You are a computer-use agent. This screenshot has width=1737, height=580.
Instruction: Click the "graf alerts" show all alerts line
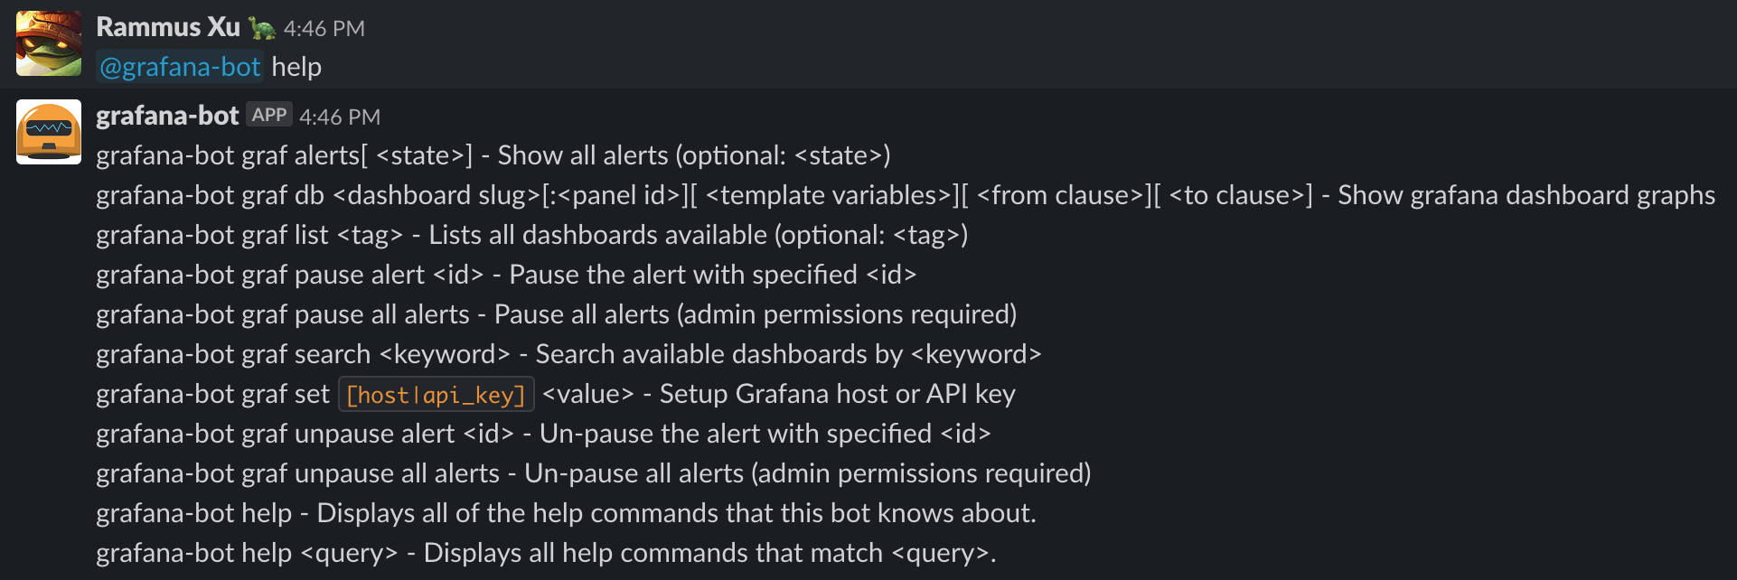pos(493,155)
